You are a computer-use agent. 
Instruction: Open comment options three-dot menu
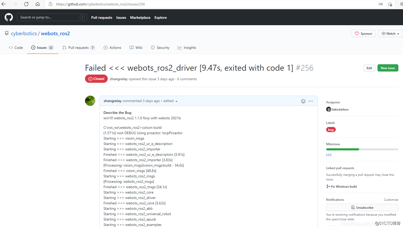(310, 101)
